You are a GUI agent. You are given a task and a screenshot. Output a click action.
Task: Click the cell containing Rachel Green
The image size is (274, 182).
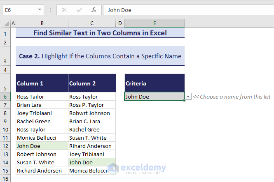[42, 121]
